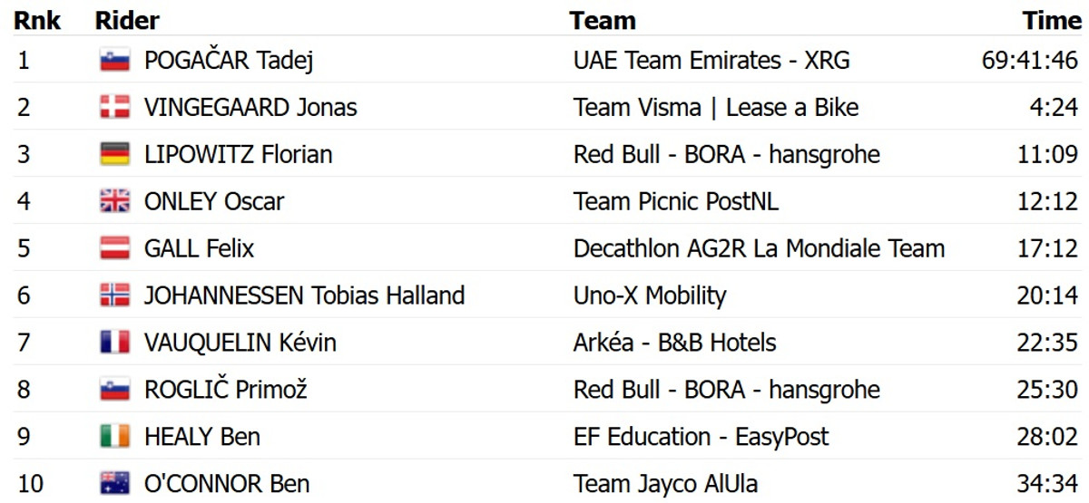
Task: Open Team Visma | Lease a Bike
Action: pyautogui.click(x=716, y=108)
